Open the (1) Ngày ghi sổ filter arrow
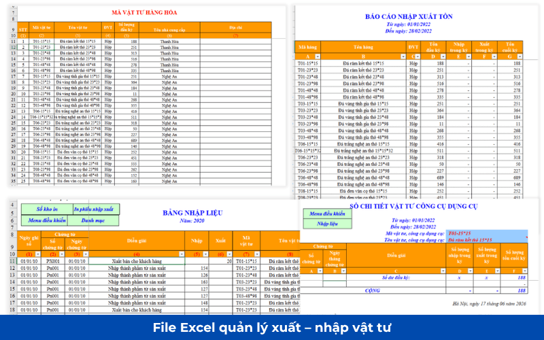The width and height of the screenshot is (544, 340). click(x=38, y=254)
